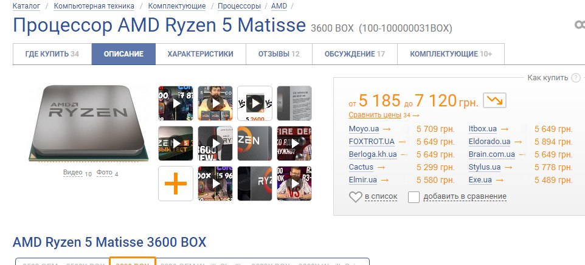Play the ZEN 5 тест video thumbnail
This screenshot has width=585, height=265.
[176, 143]
